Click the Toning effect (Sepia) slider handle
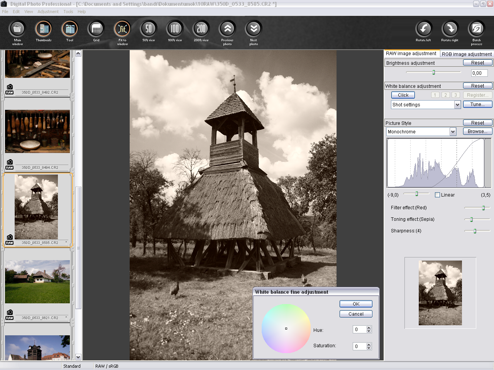494x370 pixels. [x=472, y=219]
